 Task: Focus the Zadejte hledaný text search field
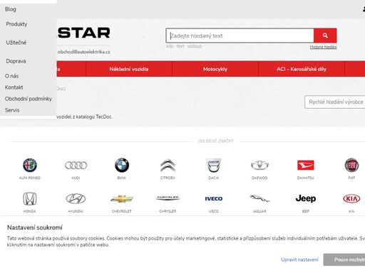click(240, 36)
